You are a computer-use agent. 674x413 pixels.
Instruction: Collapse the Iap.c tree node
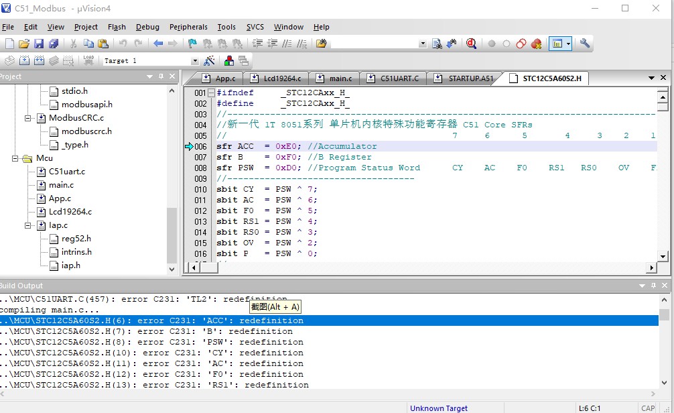point(28,225)
